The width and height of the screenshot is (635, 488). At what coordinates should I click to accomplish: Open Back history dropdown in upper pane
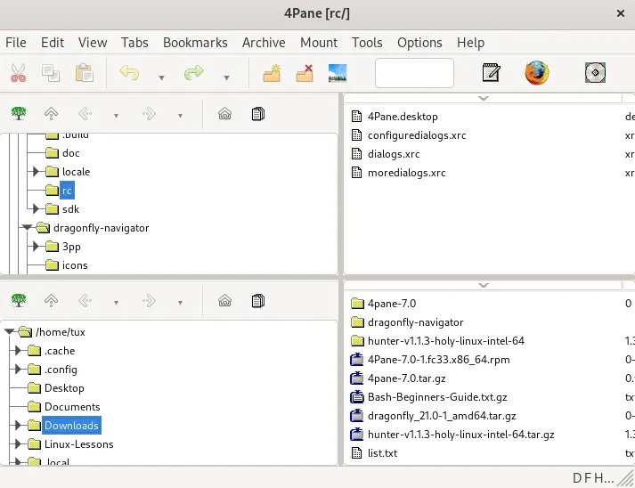(116, 116)
